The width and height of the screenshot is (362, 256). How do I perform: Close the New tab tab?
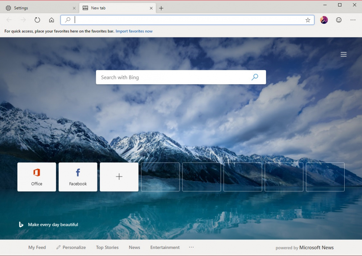click(151, 8)
